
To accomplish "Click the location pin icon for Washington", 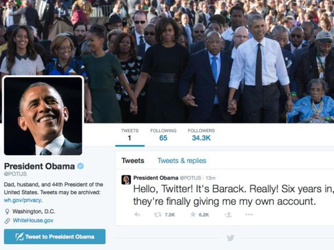I will click(7, 212).
